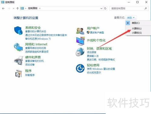The image size is (151, 114).
Task: Click 控制面板 breadcrumb in address bar
Action: (33, 8)
